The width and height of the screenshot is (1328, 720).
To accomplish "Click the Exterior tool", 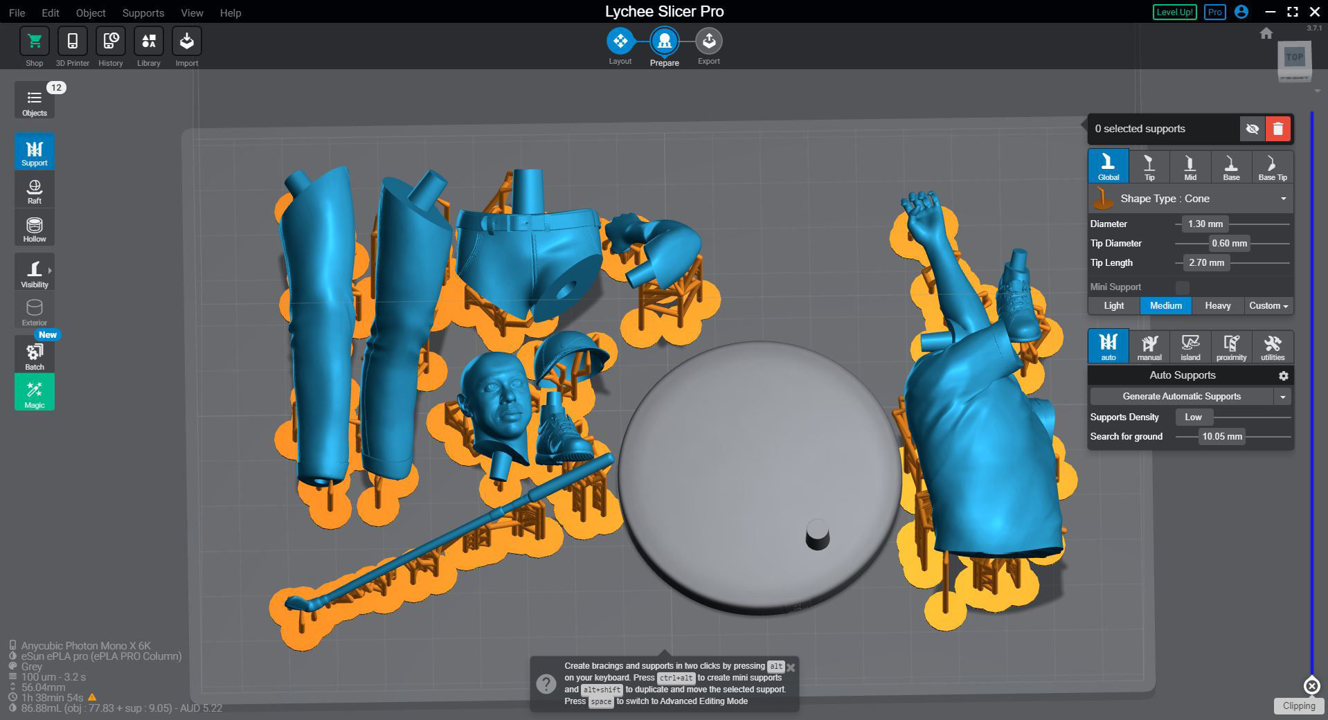I will 35,310.
